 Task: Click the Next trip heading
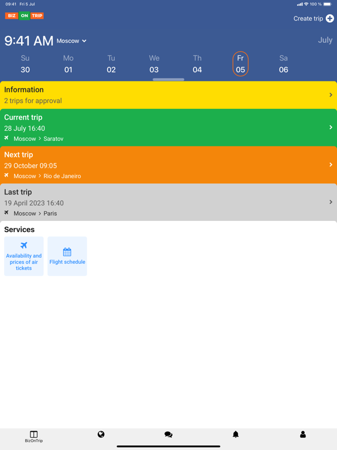pyautogui.click(x=19, y=155)
